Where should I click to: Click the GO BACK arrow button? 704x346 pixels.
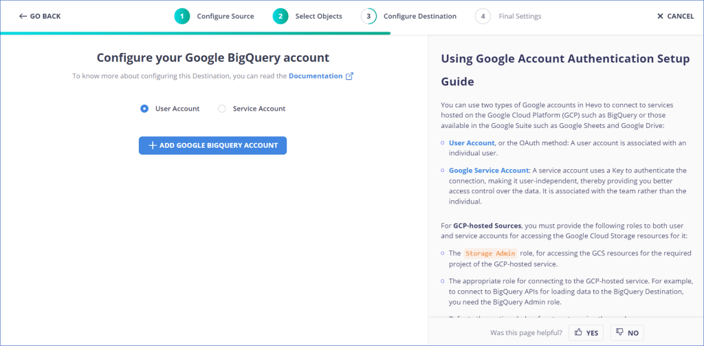point(39,17)
